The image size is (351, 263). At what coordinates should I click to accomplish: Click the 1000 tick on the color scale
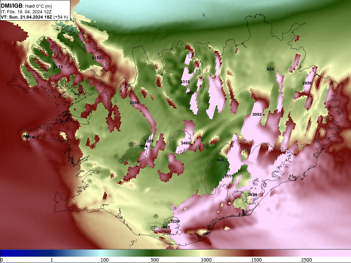tap(206, 260)
